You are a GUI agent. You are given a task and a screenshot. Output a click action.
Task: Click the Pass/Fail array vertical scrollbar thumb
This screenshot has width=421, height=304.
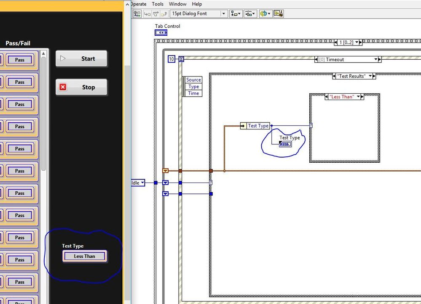click(43, 114)
